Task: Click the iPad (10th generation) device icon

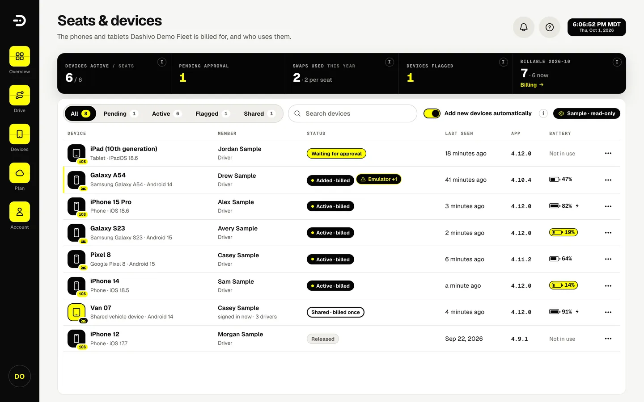Action: tap(76, 153)
